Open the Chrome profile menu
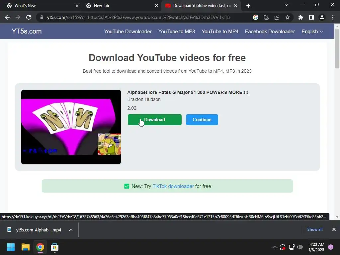The image size is (340, 255). click(322, 17)
